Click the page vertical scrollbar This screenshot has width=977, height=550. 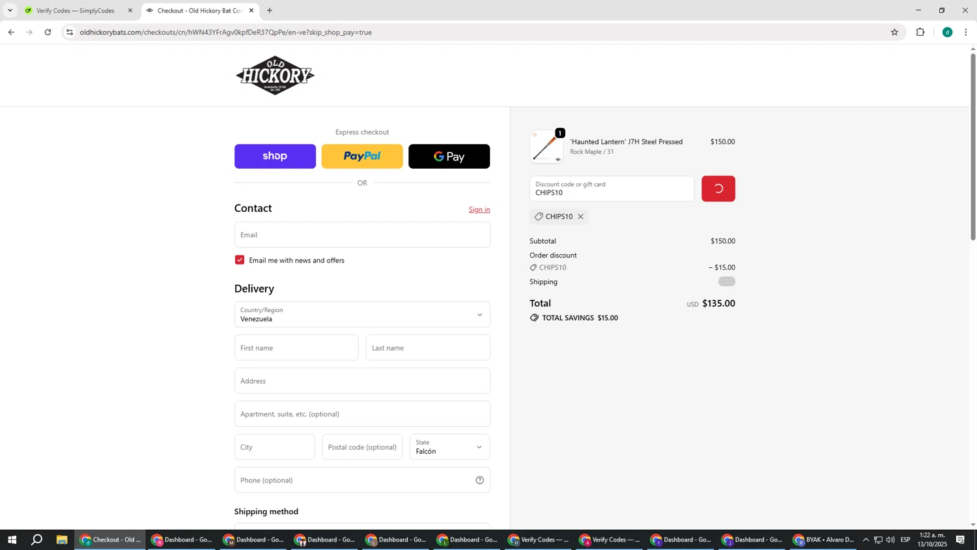point(973,147)
